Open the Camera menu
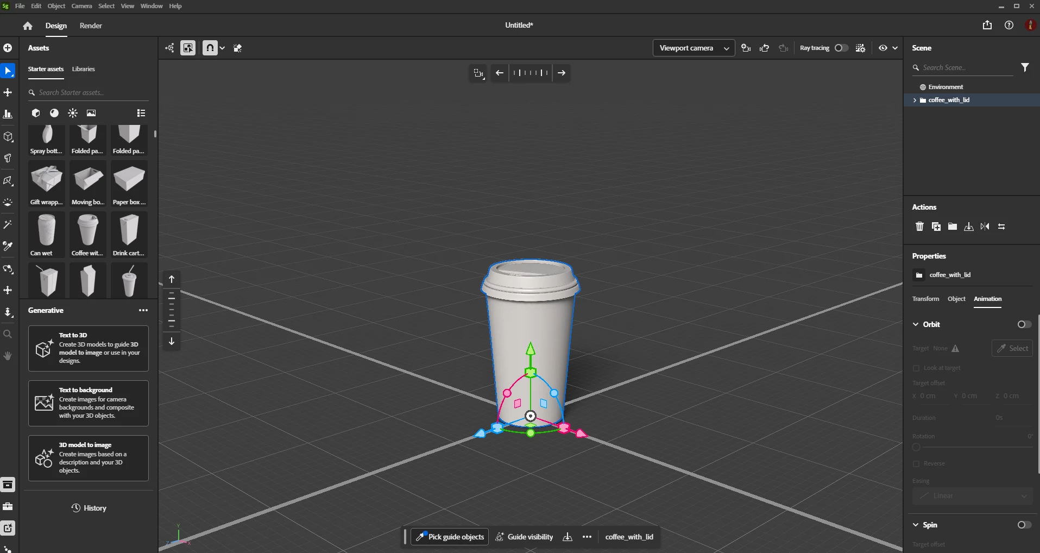Image resolution: width=1040 pixels, height=553 pixels. (x=81, y=6)
